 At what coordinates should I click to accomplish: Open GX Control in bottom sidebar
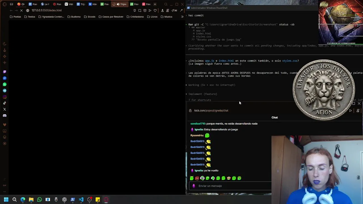click(x=5, y=185)
